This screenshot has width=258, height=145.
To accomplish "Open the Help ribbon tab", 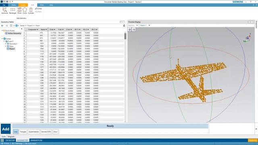I will click(51, 5).
